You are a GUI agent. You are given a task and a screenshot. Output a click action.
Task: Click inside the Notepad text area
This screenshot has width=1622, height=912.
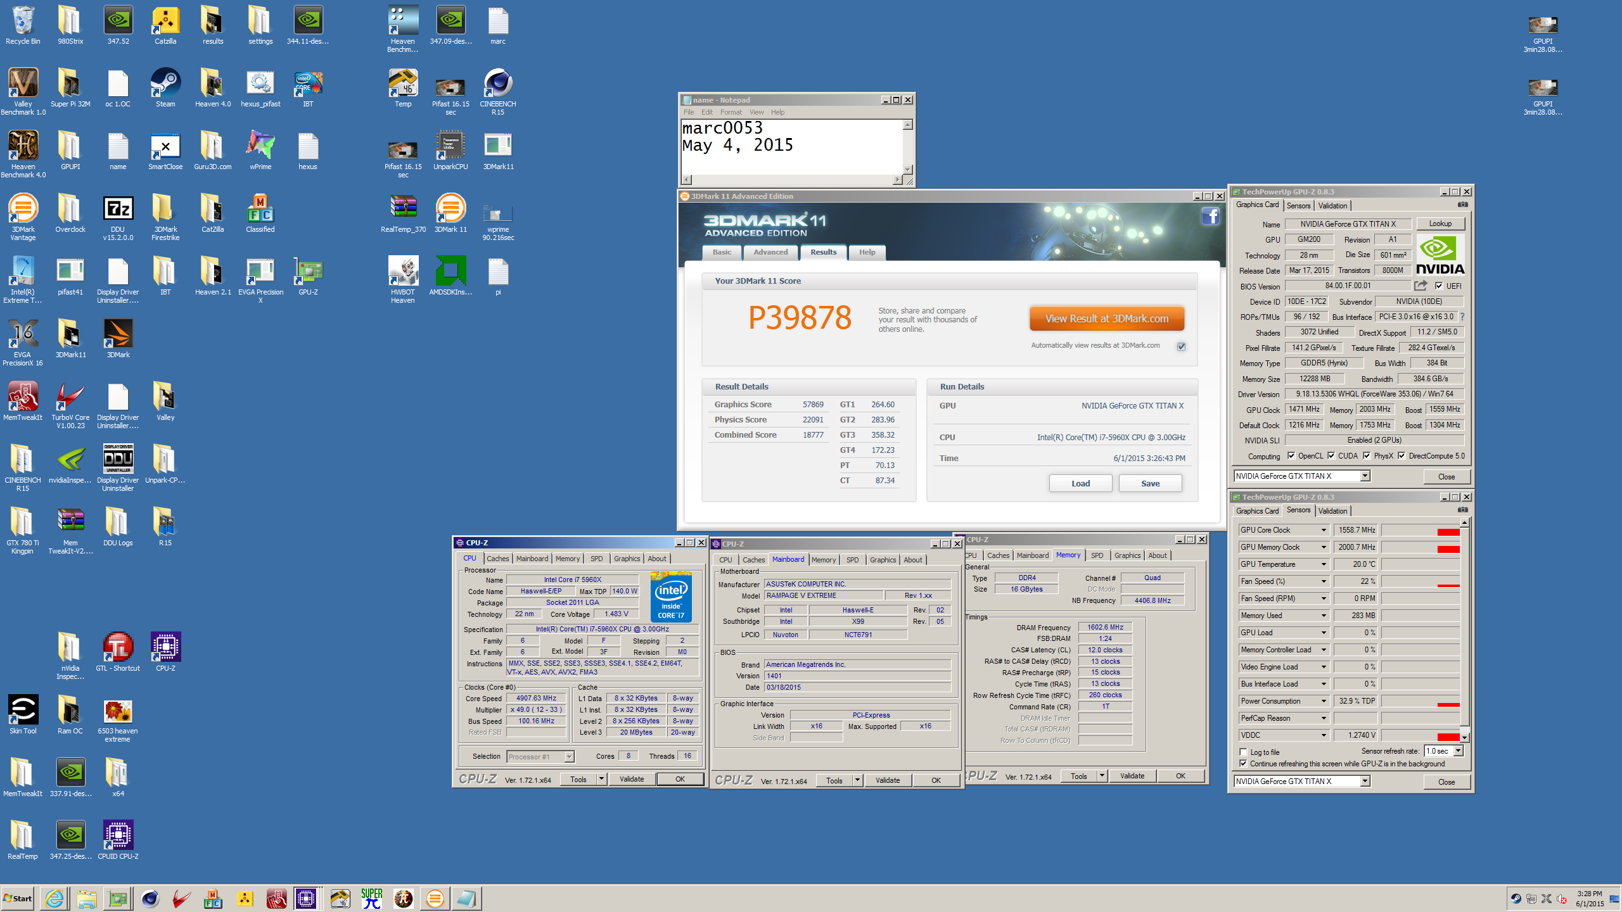[x=792, y=147]
